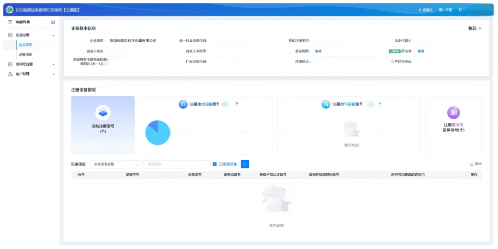Click the 联系人手机号 label
Viewport: 498px width, 249px height.
click(196, 51)
